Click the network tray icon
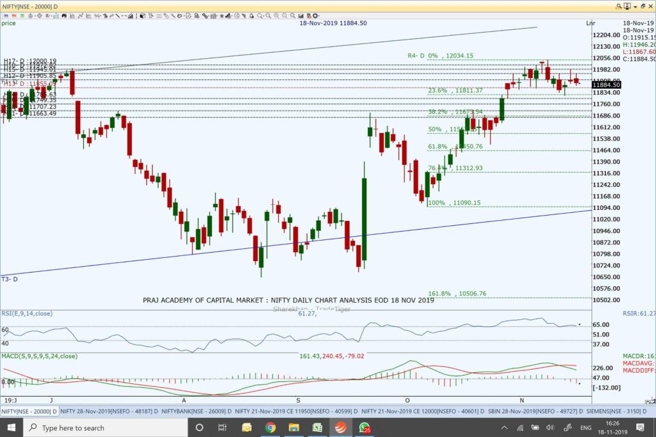This screenshot has height=437, width=656. (520, 427)
